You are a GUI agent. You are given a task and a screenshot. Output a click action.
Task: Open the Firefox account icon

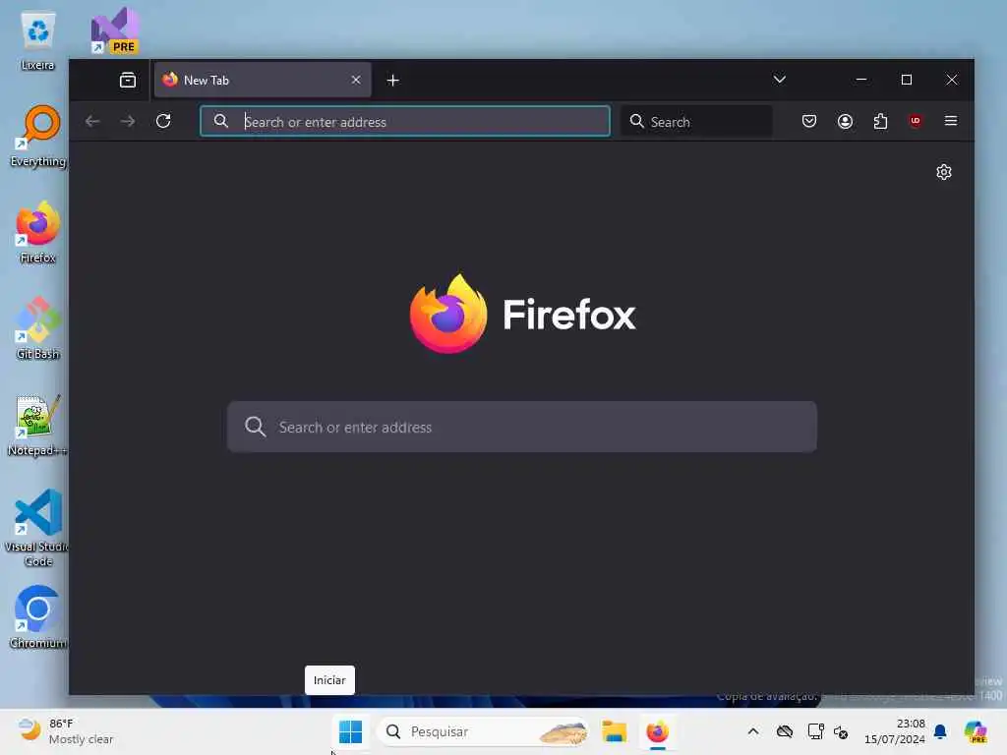[845, 121]
